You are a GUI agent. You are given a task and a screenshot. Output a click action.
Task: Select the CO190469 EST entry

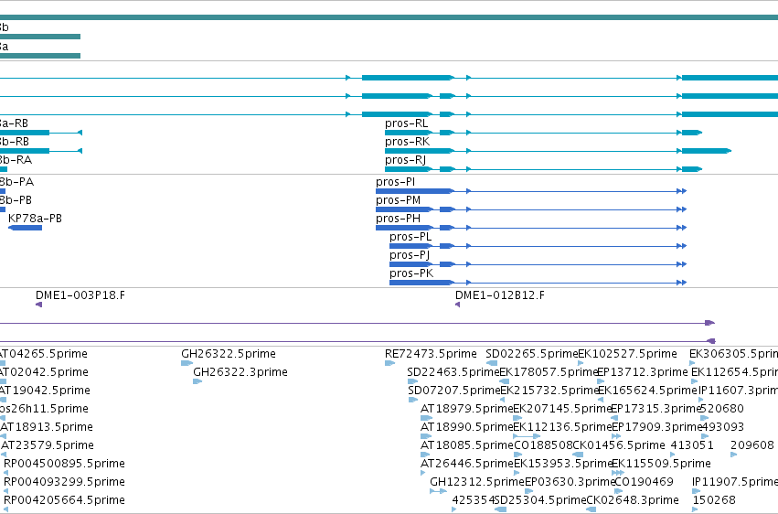coord(644,482)
